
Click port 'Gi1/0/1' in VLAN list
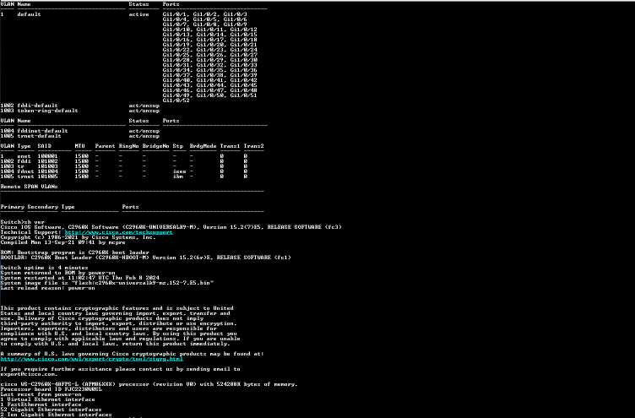point(175,14)
